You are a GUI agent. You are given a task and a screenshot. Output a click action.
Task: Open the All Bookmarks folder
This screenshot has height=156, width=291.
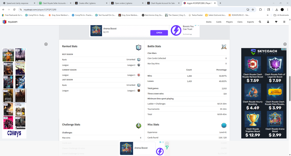[x=281, y=15]
